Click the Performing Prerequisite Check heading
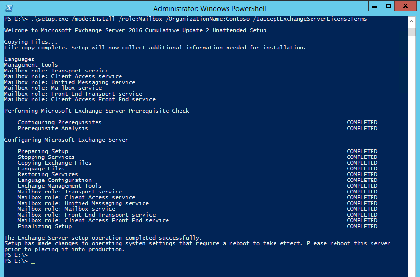The width and height of the screenshot is (420, 277). 96,111
